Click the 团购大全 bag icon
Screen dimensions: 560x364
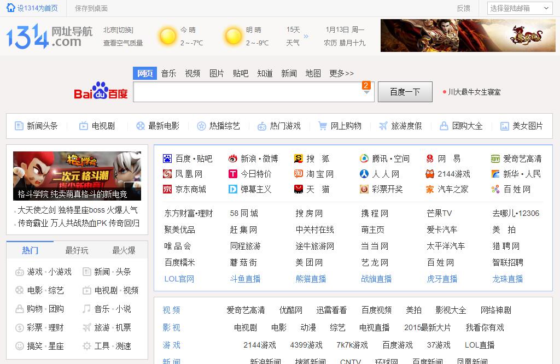coord(444,126)
